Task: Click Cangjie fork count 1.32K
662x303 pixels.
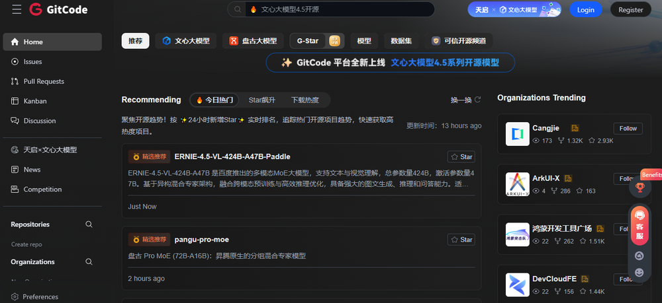Action: tap(570, 141)
